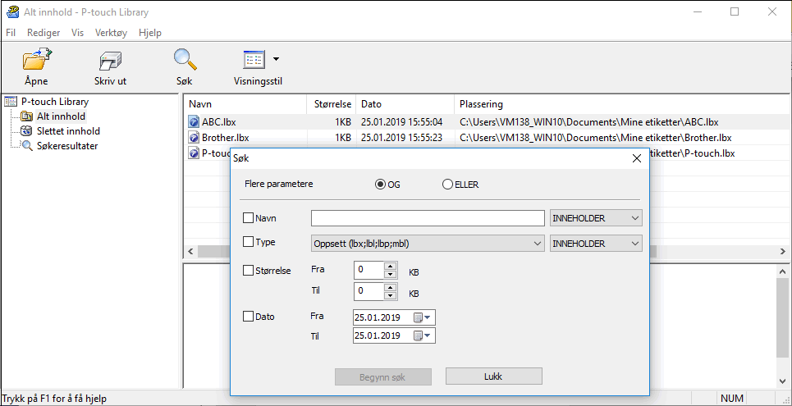Click the Skriv ut printer icon

[110, 61]
